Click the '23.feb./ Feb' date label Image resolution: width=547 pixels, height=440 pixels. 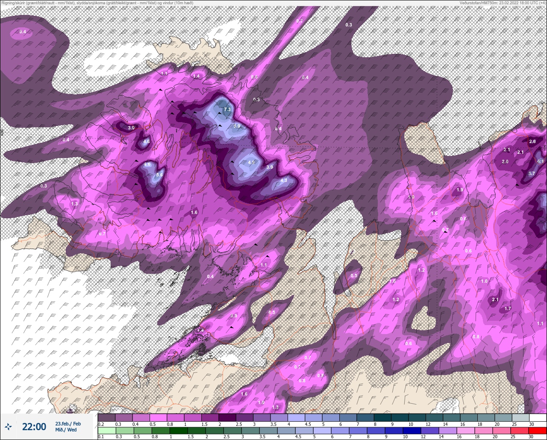pyautogui.click(x=68, y=424)
